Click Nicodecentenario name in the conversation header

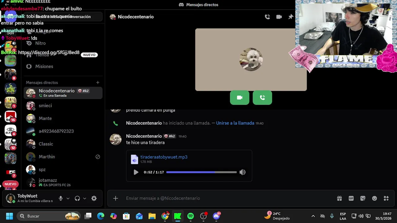[136, 17]
